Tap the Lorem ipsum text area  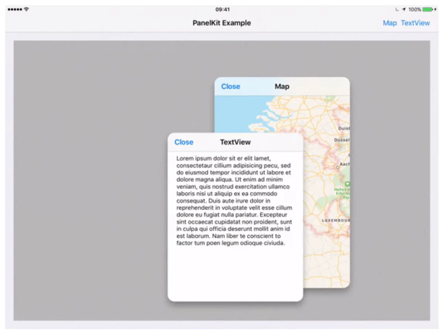click(x=234, y=201)
